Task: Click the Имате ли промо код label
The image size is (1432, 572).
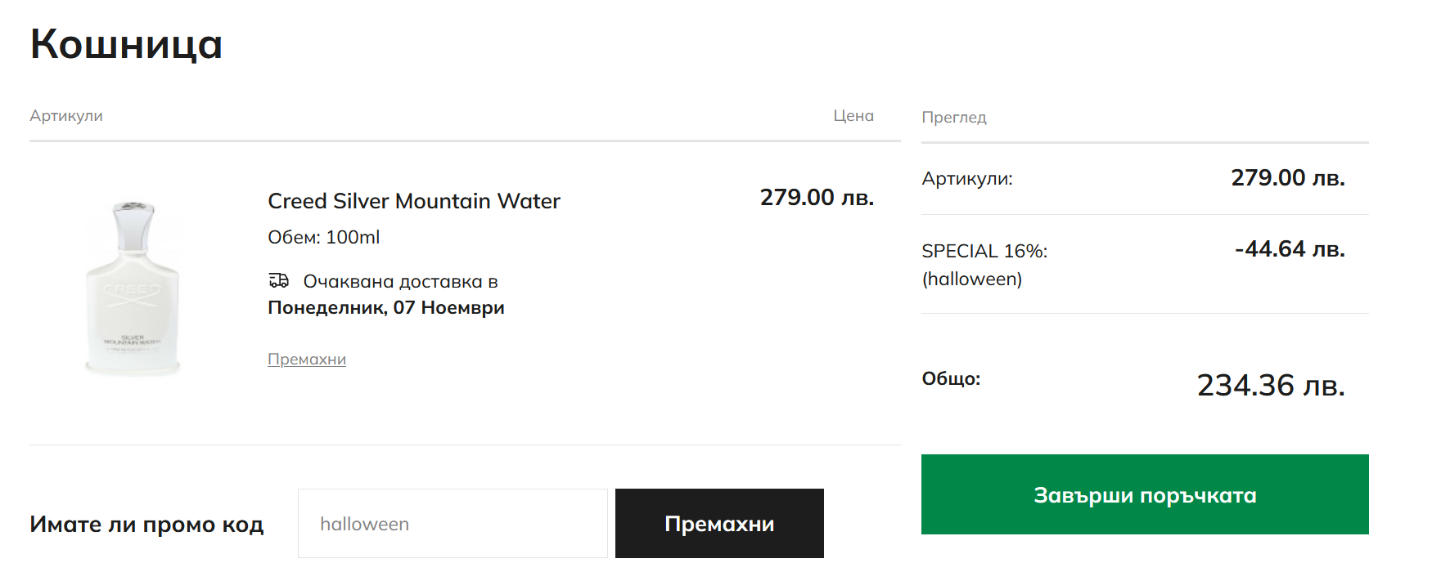Action: coord(146,525)
